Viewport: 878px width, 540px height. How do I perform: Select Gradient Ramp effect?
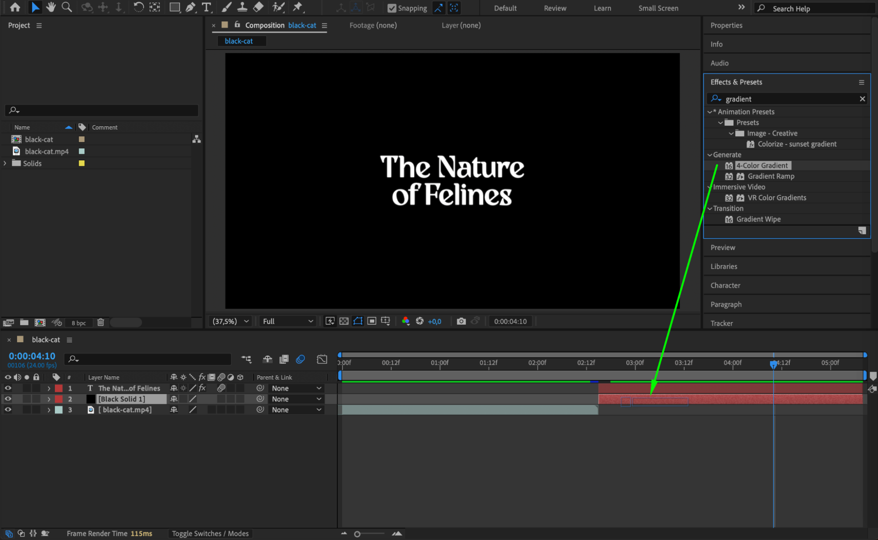pos(771,176)
